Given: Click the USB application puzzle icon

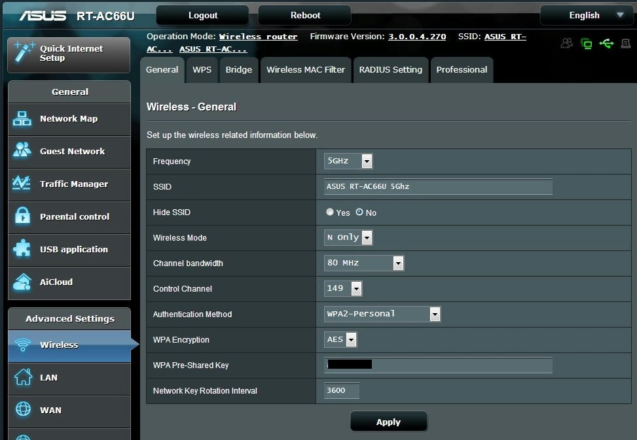Looking at the screenshot, I should 22,248.
